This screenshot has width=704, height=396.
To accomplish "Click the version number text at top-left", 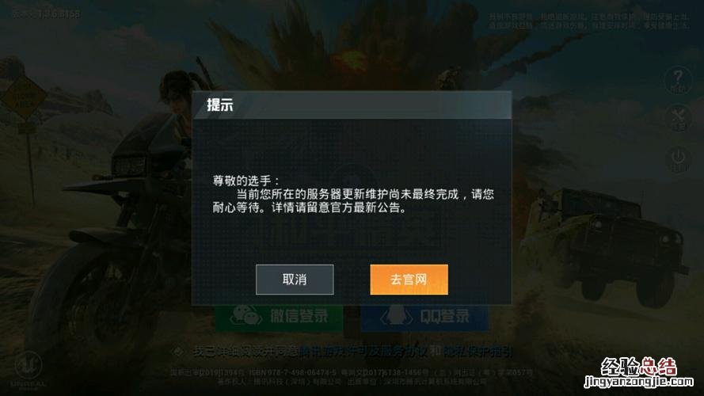I will click(x=46, y=14).
